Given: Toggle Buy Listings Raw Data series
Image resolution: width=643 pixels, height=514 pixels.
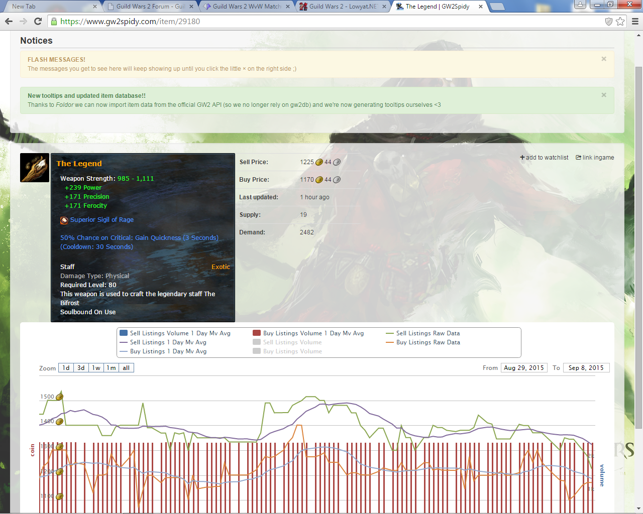Looking at the screenshot, I should (422, 342).
